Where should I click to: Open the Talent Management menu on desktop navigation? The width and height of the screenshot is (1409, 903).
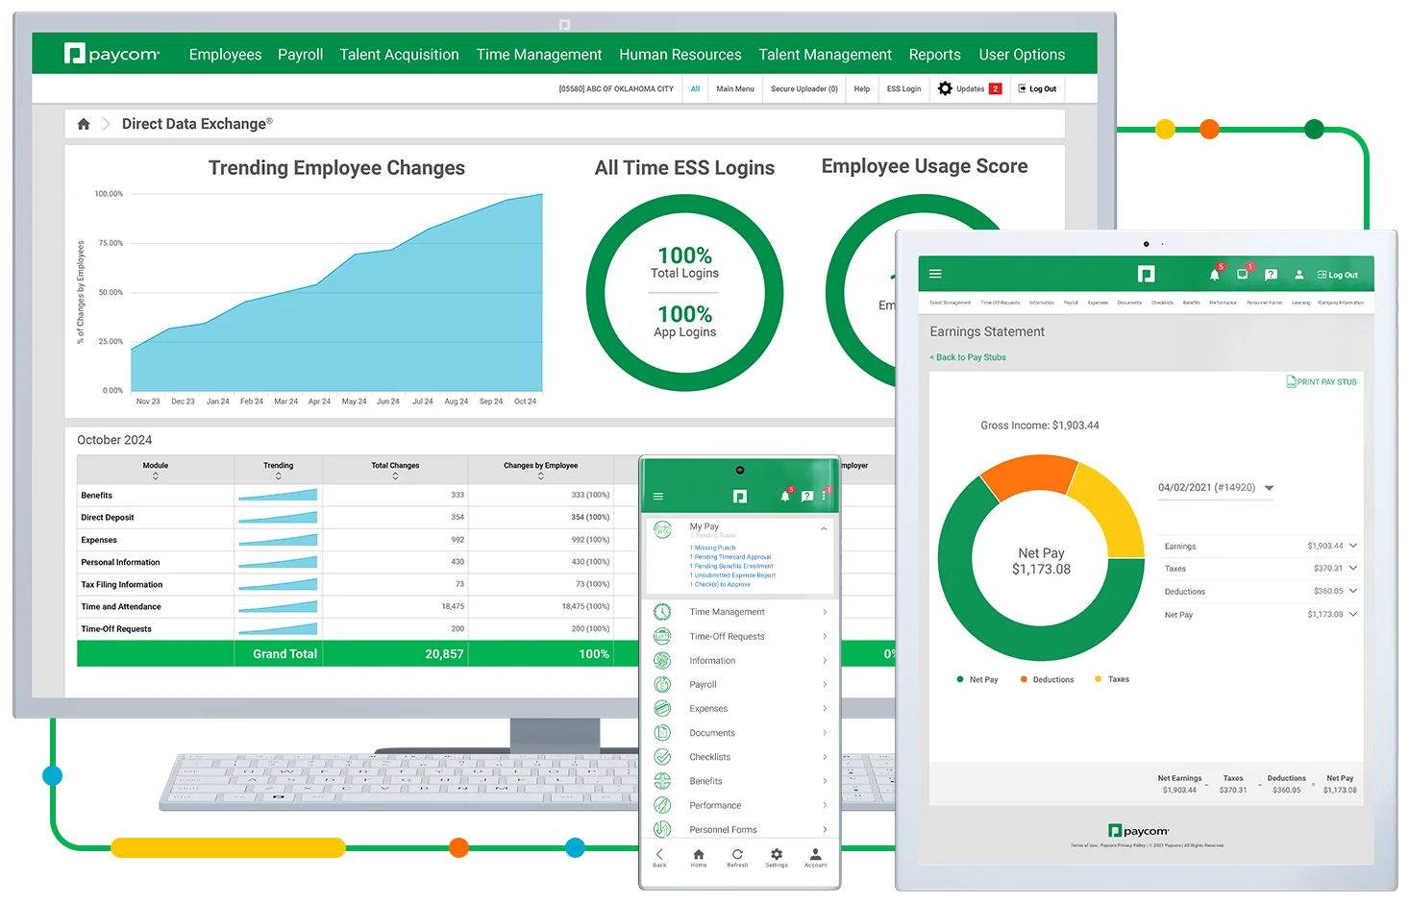825,55
